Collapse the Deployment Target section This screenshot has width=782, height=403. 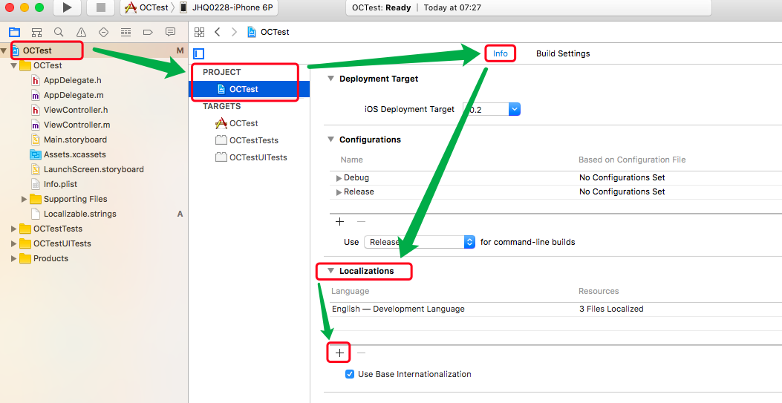[x=330, y=79]
